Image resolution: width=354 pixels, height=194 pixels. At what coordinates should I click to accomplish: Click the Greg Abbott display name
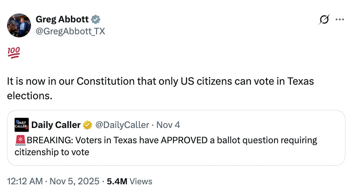click(62, 19)
